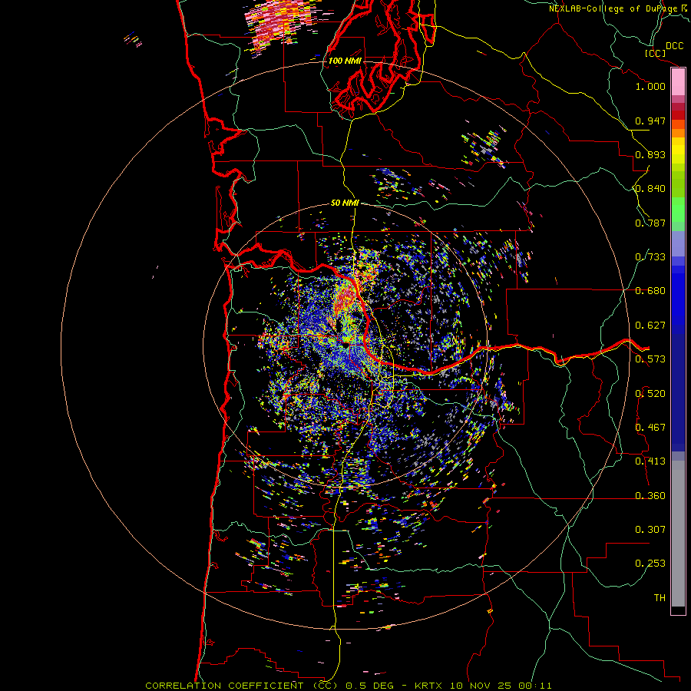The image size is (691, 691).
Task: Select the 0.467 color scale value
Action: pyautogui.click(x=650, y=428)
